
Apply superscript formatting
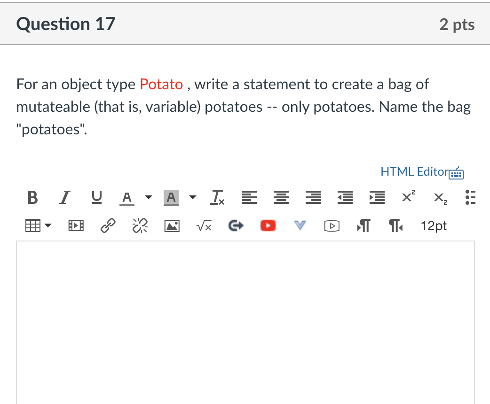(409, 196)
